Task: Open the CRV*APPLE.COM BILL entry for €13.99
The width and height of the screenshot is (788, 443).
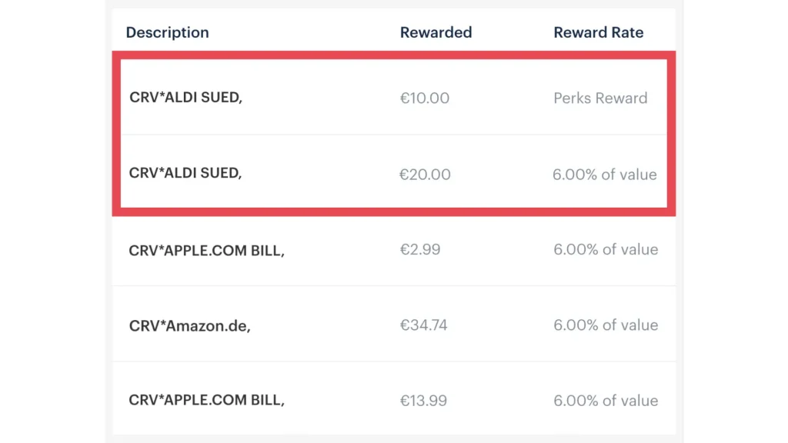Action: [x=206, y=401]
